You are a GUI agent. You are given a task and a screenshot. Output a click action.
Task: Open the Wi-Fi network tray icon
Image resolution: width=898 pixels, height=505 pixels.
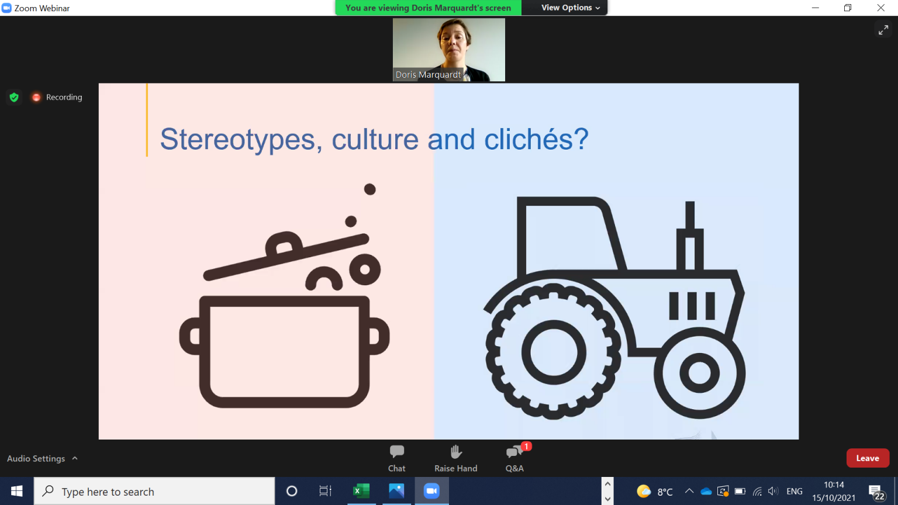pyautogui.click(x=757, y=491)
